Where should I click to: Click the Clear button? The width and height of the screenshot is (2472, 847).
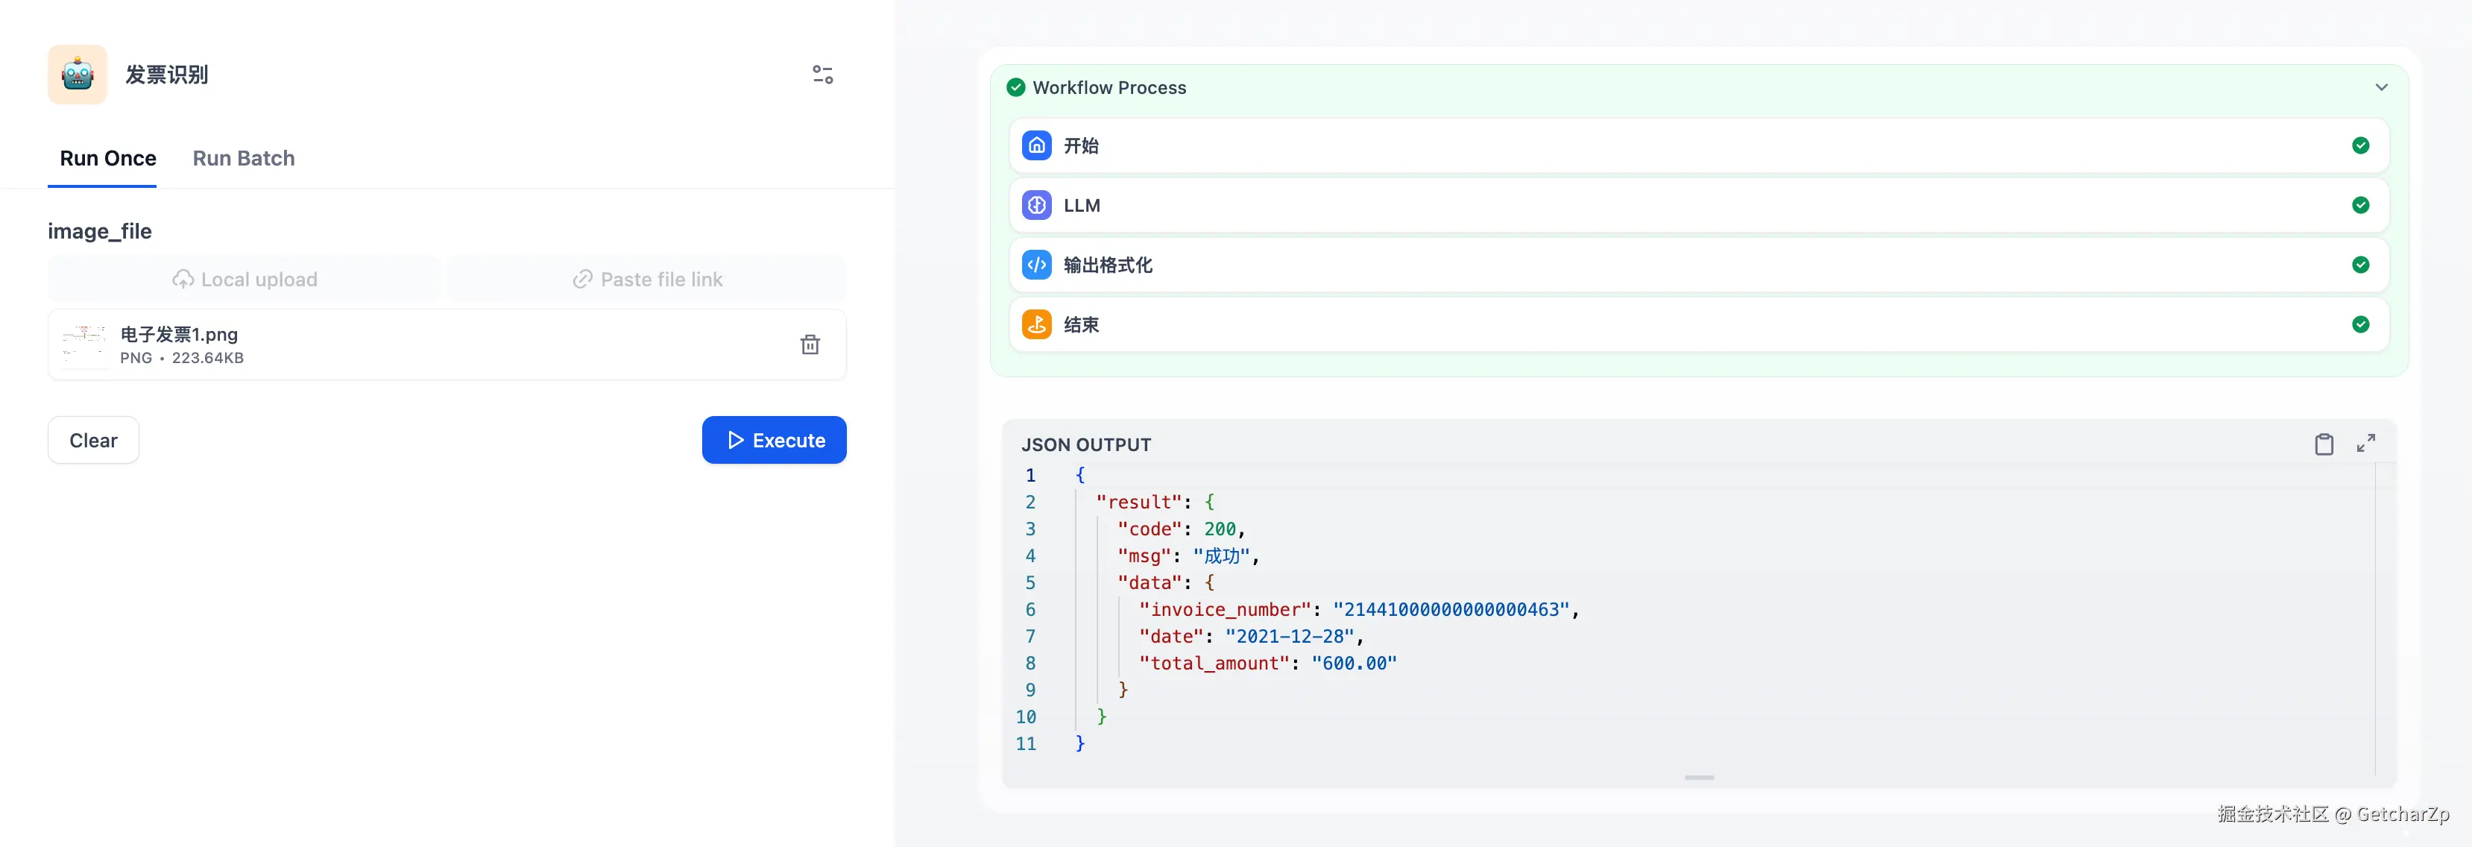pos(93,440)
